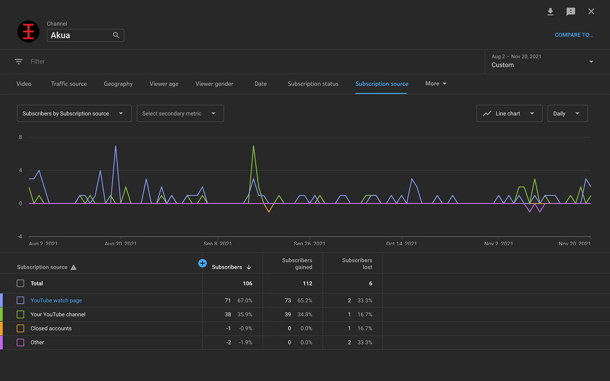The width and height of the screenshot is (610, 381).
Task: Click the COMPARE TO... button
Action: 574,35
